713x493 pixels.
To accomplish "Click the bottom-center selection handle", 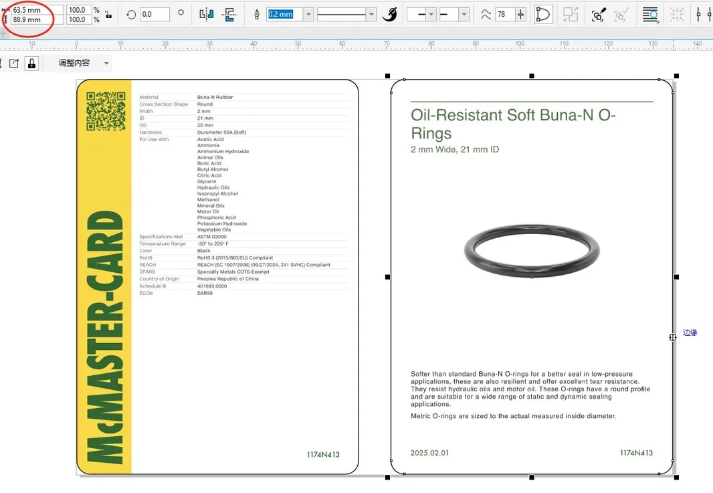I will (x=532, y=477).
